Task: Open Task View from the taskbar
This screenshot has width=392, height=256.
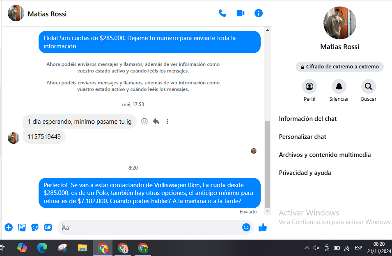Action: [x=2, y=248]
